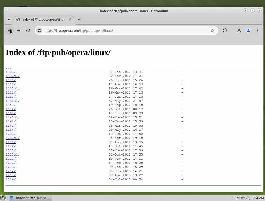Open the 1200/ directory link
Viewport: 265px width, 201px height.
(x=11, y=134)
